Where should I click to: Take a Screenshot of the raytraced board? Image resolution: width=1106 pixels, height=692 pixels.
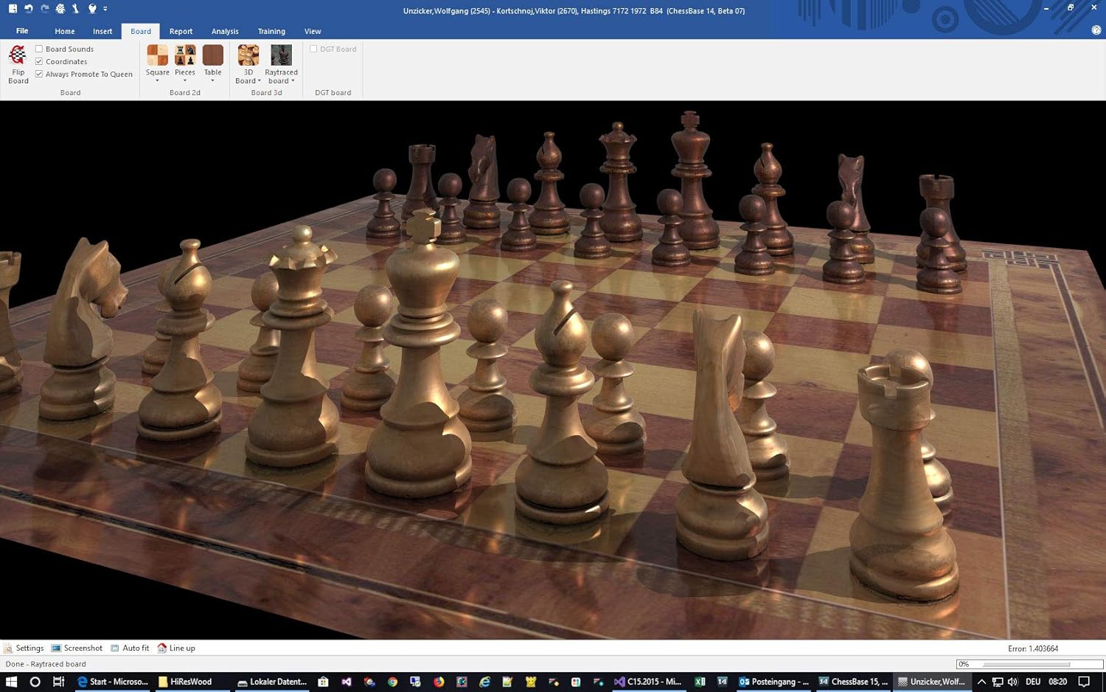point(77,648)
